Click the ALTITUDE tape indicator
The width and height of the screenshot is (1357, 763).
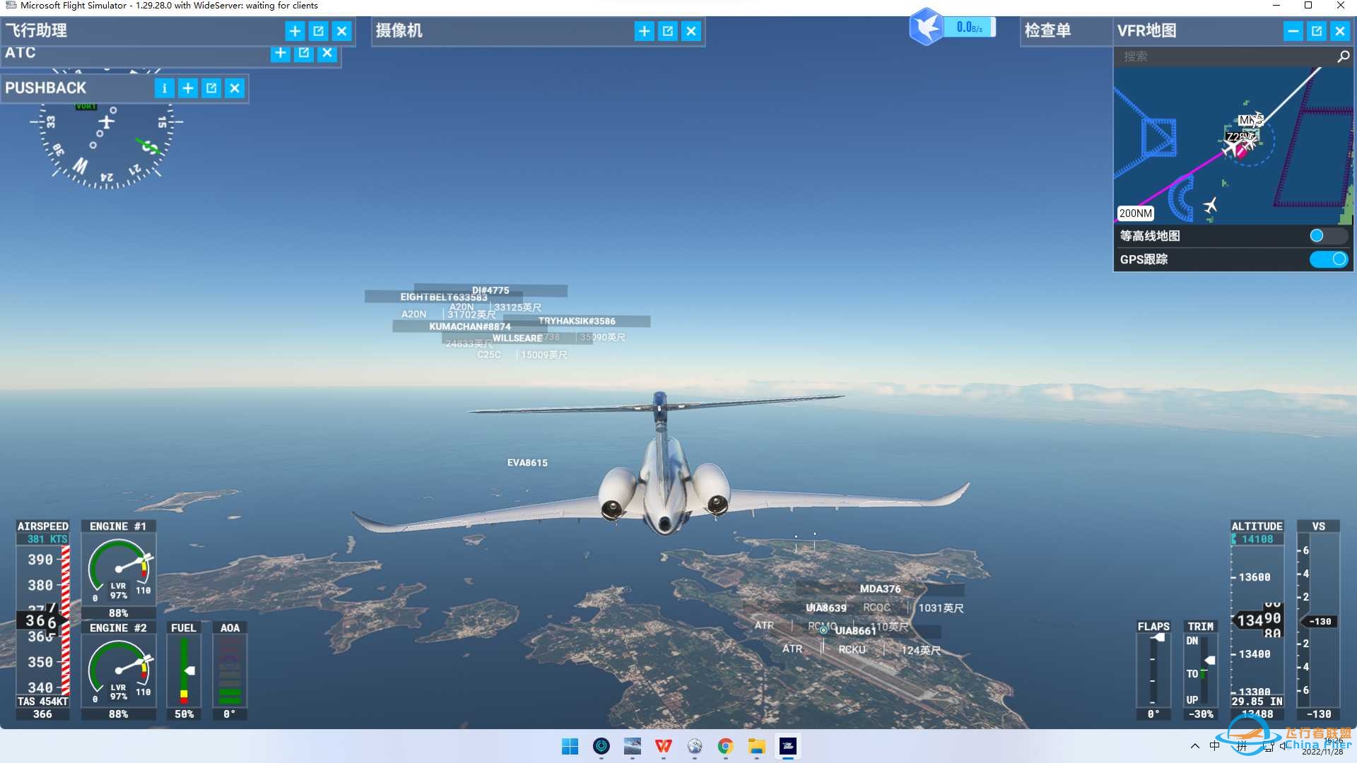(x=1257, y=620)
